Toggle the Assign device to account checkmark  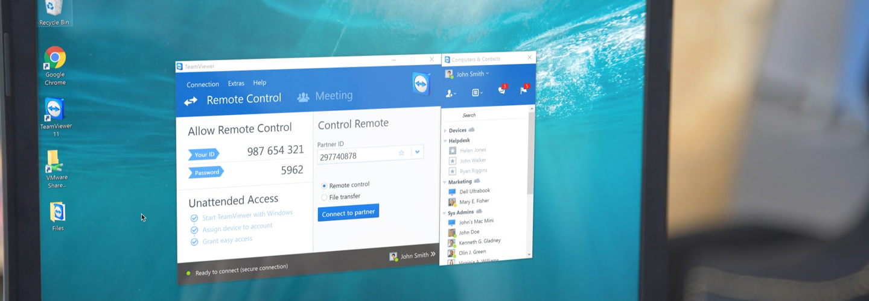[x=194, y=230]
